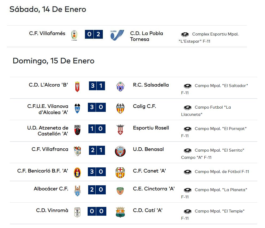Open the C.F. Villafranca team name link

click(50, 149)
